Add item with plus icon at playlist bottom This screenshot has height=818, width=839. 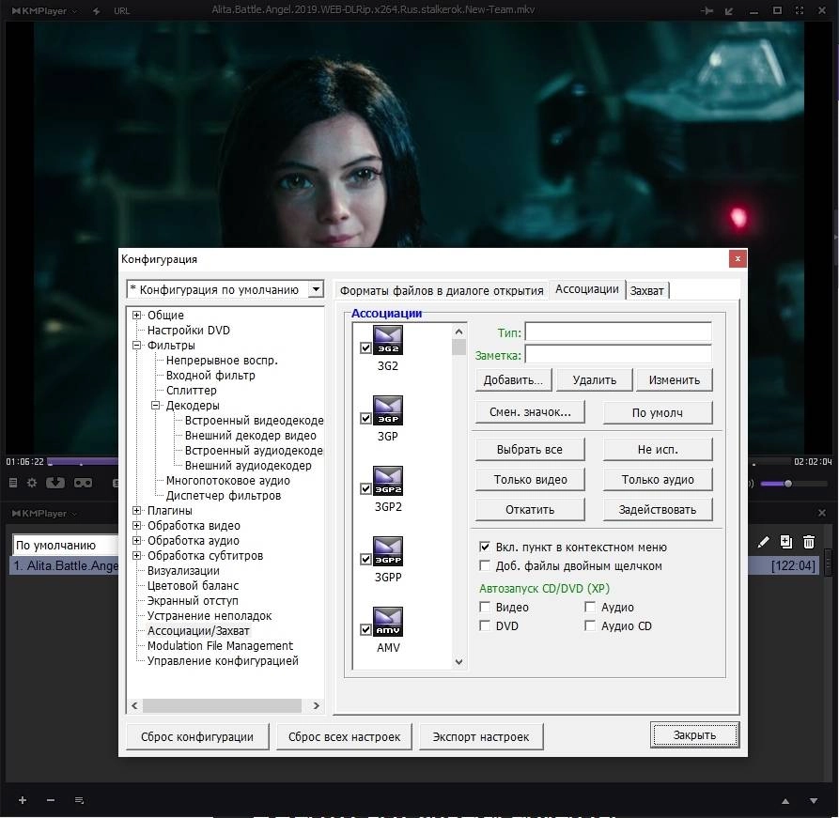tap(23, 800)
